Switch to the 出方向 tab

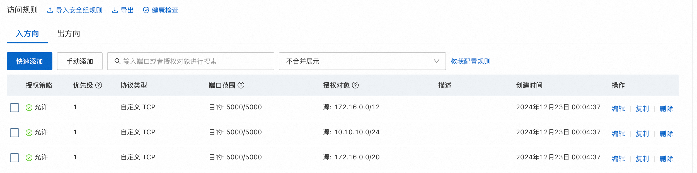coord(69,34)
